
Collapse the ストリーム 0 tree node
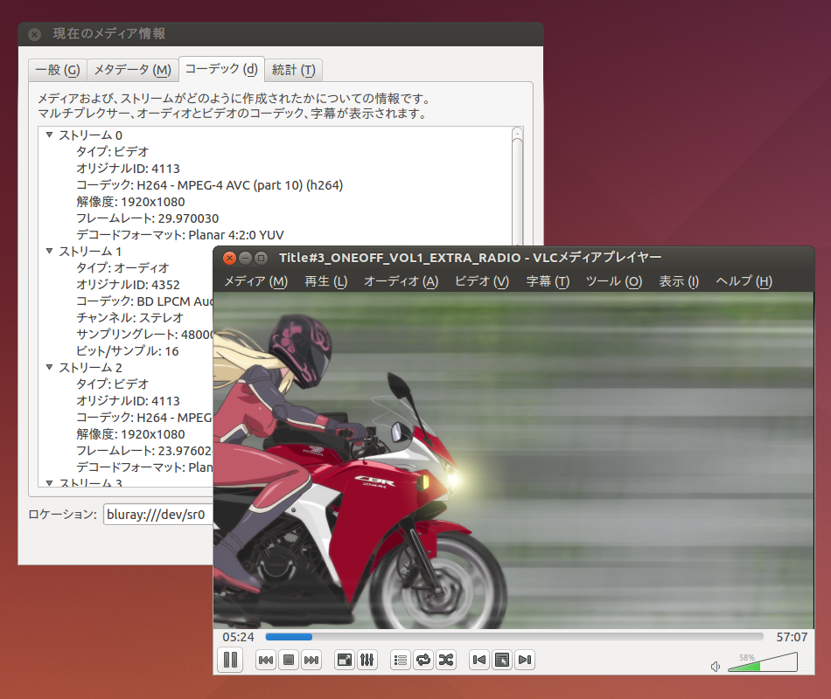tap(49, 135)
